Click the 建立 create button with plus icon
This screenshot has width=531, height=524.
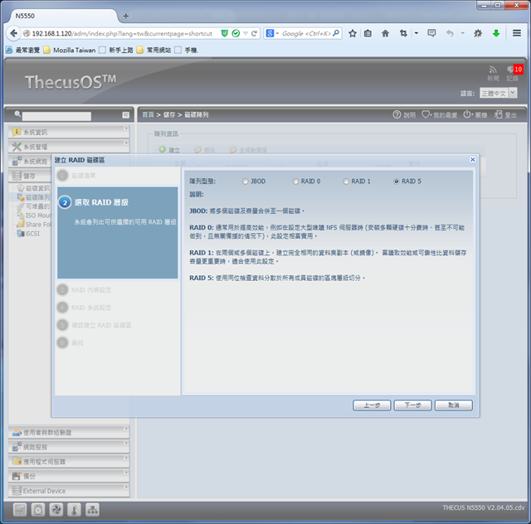point(169,149)
